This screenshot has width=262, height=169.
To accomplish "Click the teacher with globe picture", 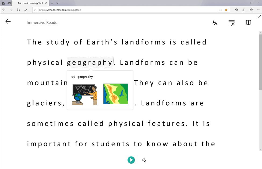I will pos(85,94).
